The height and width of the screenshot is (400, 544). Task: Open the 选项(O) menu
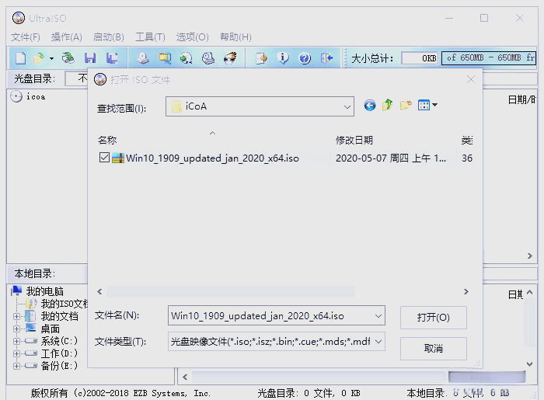pos(192,37)
